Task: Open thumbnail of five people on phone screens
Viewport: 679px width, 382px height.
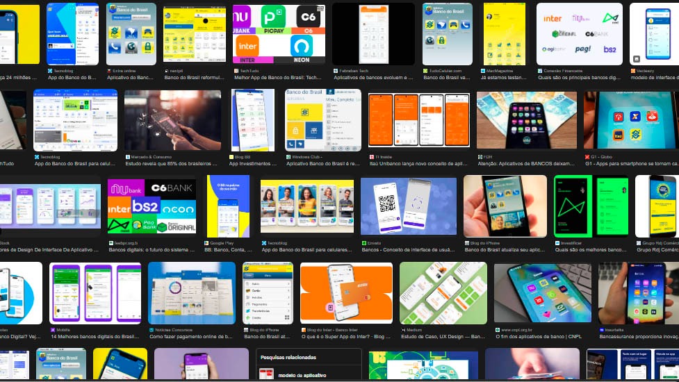Action: click(x=307, y=206)
